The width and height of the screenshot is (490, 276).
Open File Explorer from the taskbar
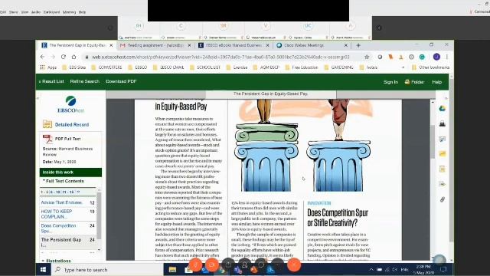click(x=172, y=270)
